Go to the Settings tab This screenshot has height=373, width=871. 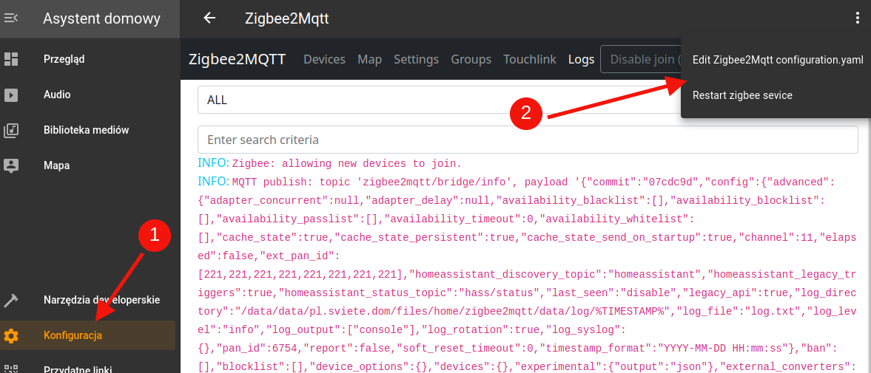pyautogui.click(x=416, y=59)
